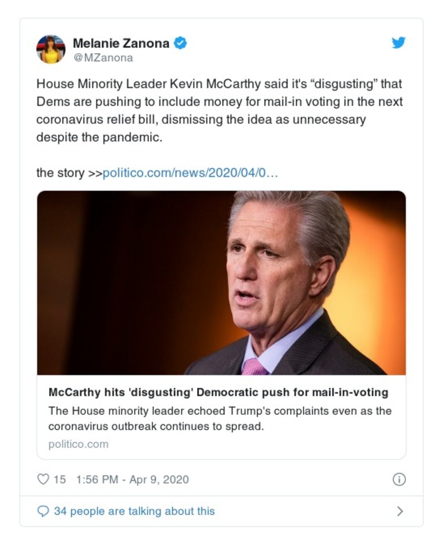Click the Melanie Zanona display name

(x=121, y=43)
